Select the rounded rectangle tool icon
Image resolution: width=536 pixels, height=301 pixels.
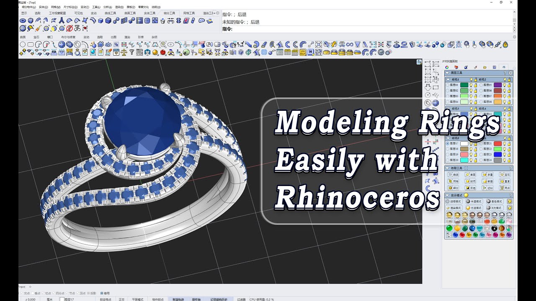coord(31,44)
